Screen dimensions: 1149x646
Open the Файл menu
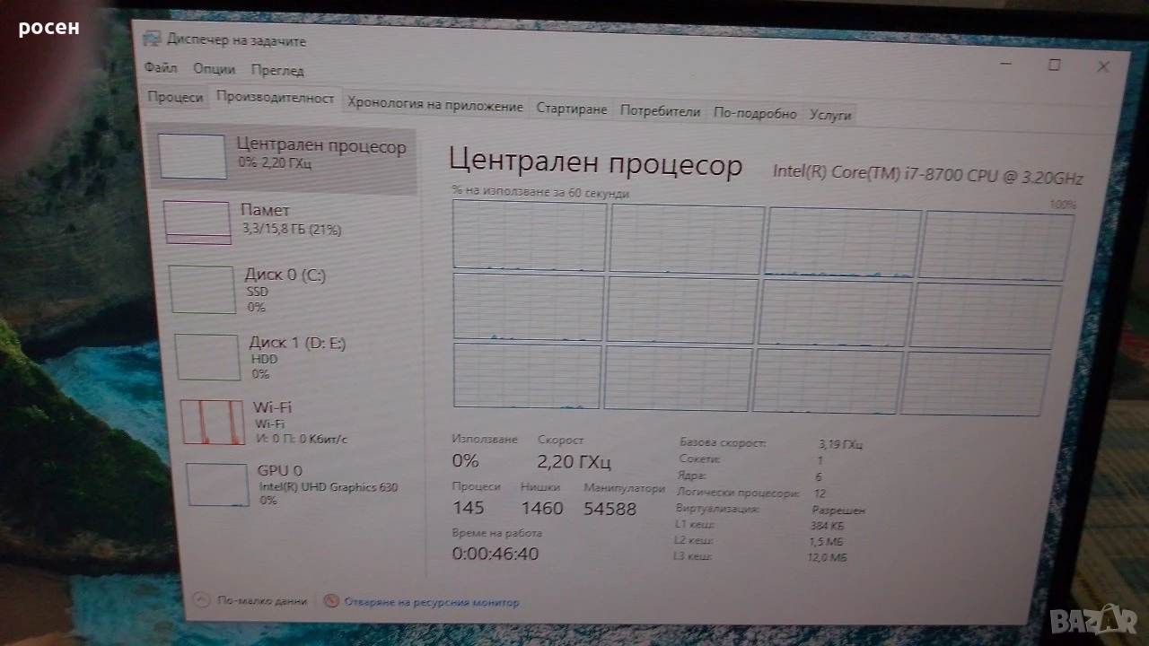pyautogui.click(x=161, y=68)
